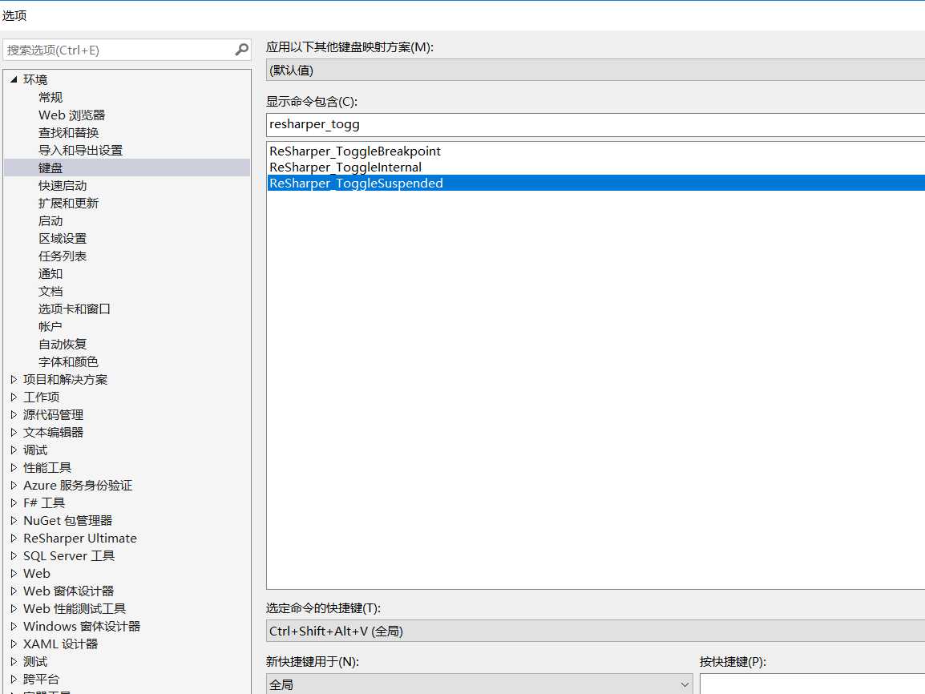
Task: Select 常规 under 环境
Action: 50,97
